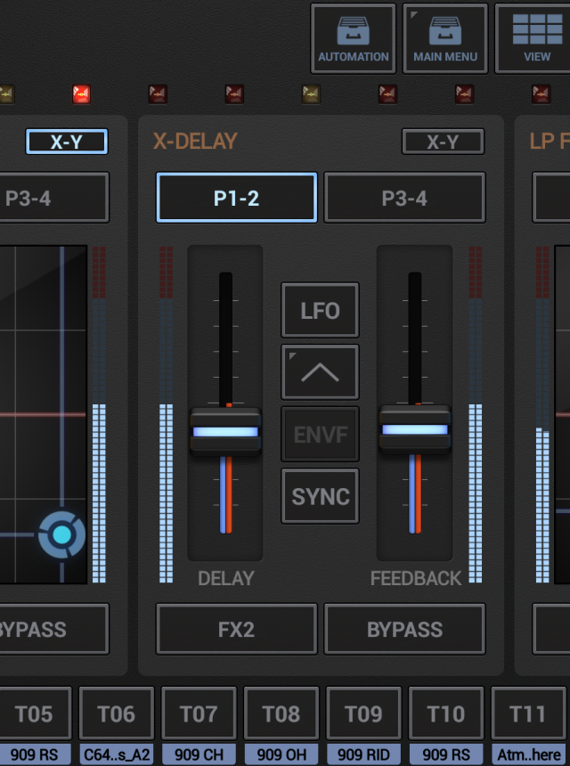Click the 909 RID sample label
Viewport: 570px width, 766px height.
(x=363, y=754)
